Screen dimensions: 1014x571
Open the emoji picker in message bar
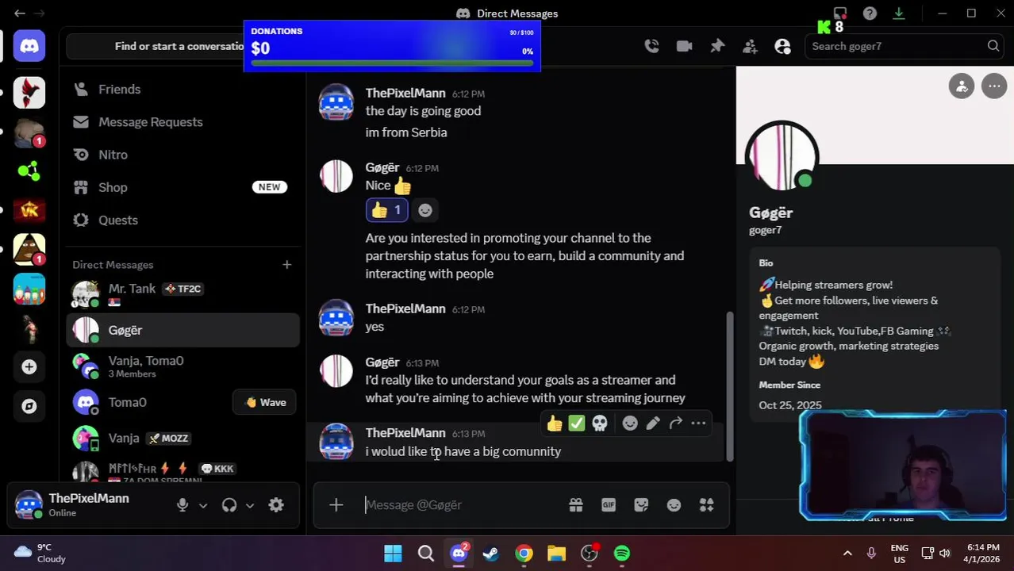(x=674, y=505)
